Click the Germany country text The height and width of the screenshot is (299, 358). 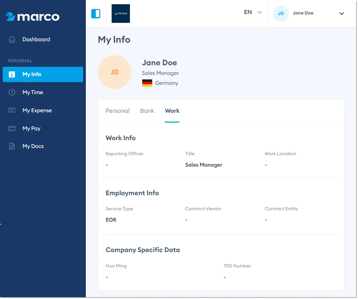point(167,83)
